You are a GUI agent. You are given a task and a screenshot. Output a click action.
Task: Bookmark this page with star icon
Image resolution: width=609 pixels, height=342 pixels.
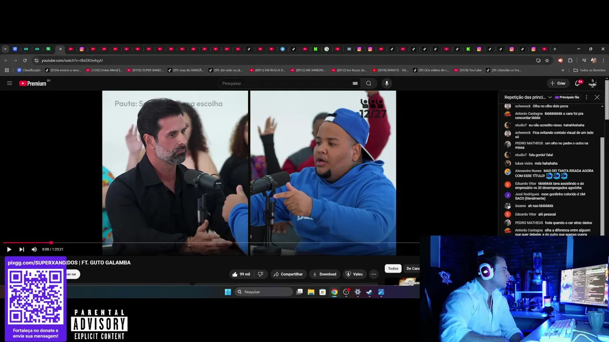pyautogui.click(x=547, y=60)
